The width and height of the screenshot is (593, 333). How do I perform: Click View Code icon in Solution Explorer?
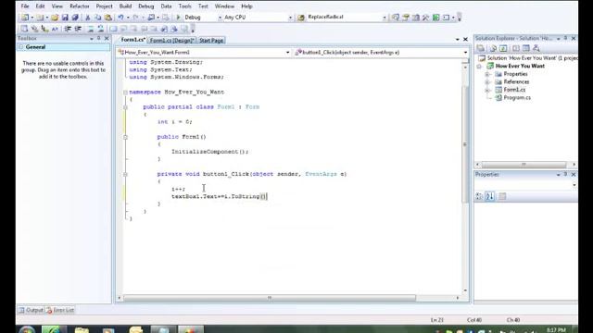pos(516,48)
